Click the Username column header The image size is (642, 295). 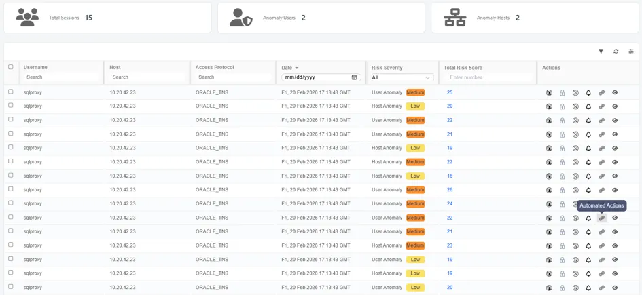[x=35, y=67]
